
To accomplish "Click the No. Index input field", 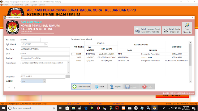I will (31, 40).
